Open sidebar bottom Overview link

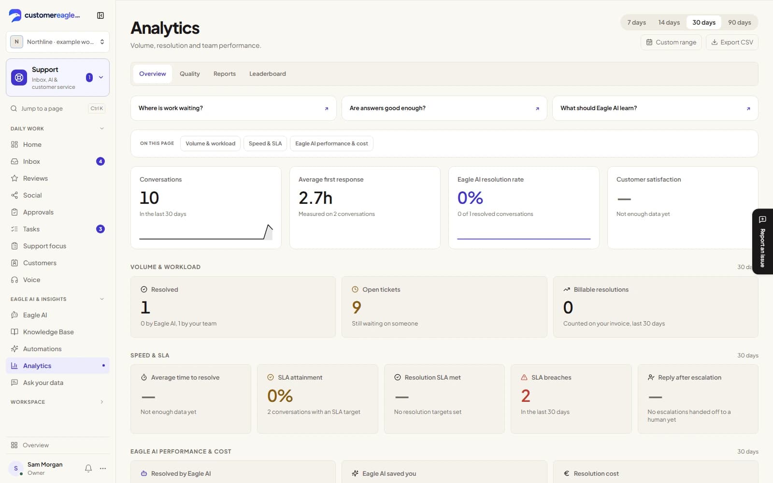tap(57, 445)
